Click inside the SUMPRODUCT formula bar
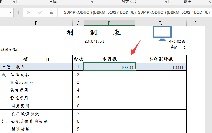This screenshot has height=133, width=212. coord(136,12)
